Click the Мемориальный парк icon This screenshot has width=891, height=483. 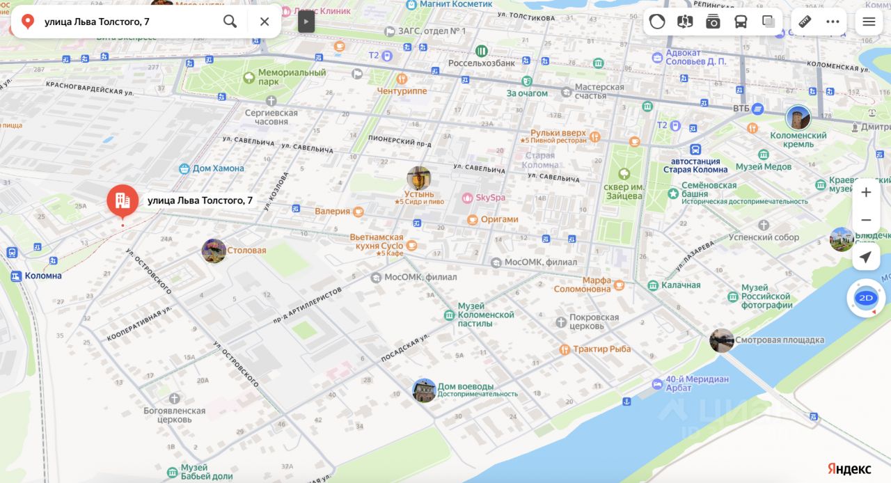click(x=249, y=77)
